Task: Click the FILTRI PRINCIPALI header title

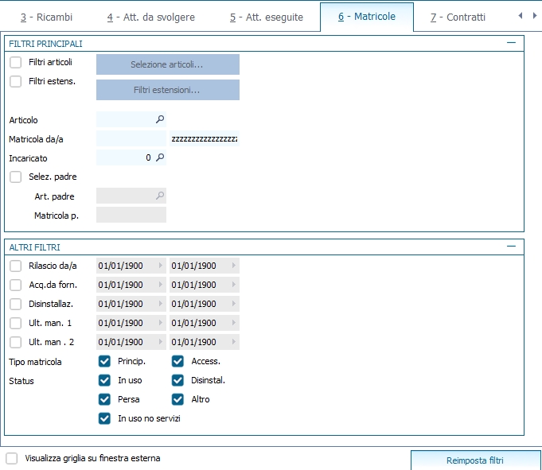Action: 45,44
